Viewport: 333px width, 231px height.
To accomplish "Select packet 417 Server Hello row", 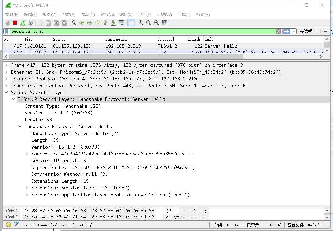I will pyautogui.click(x=163, y=46).
